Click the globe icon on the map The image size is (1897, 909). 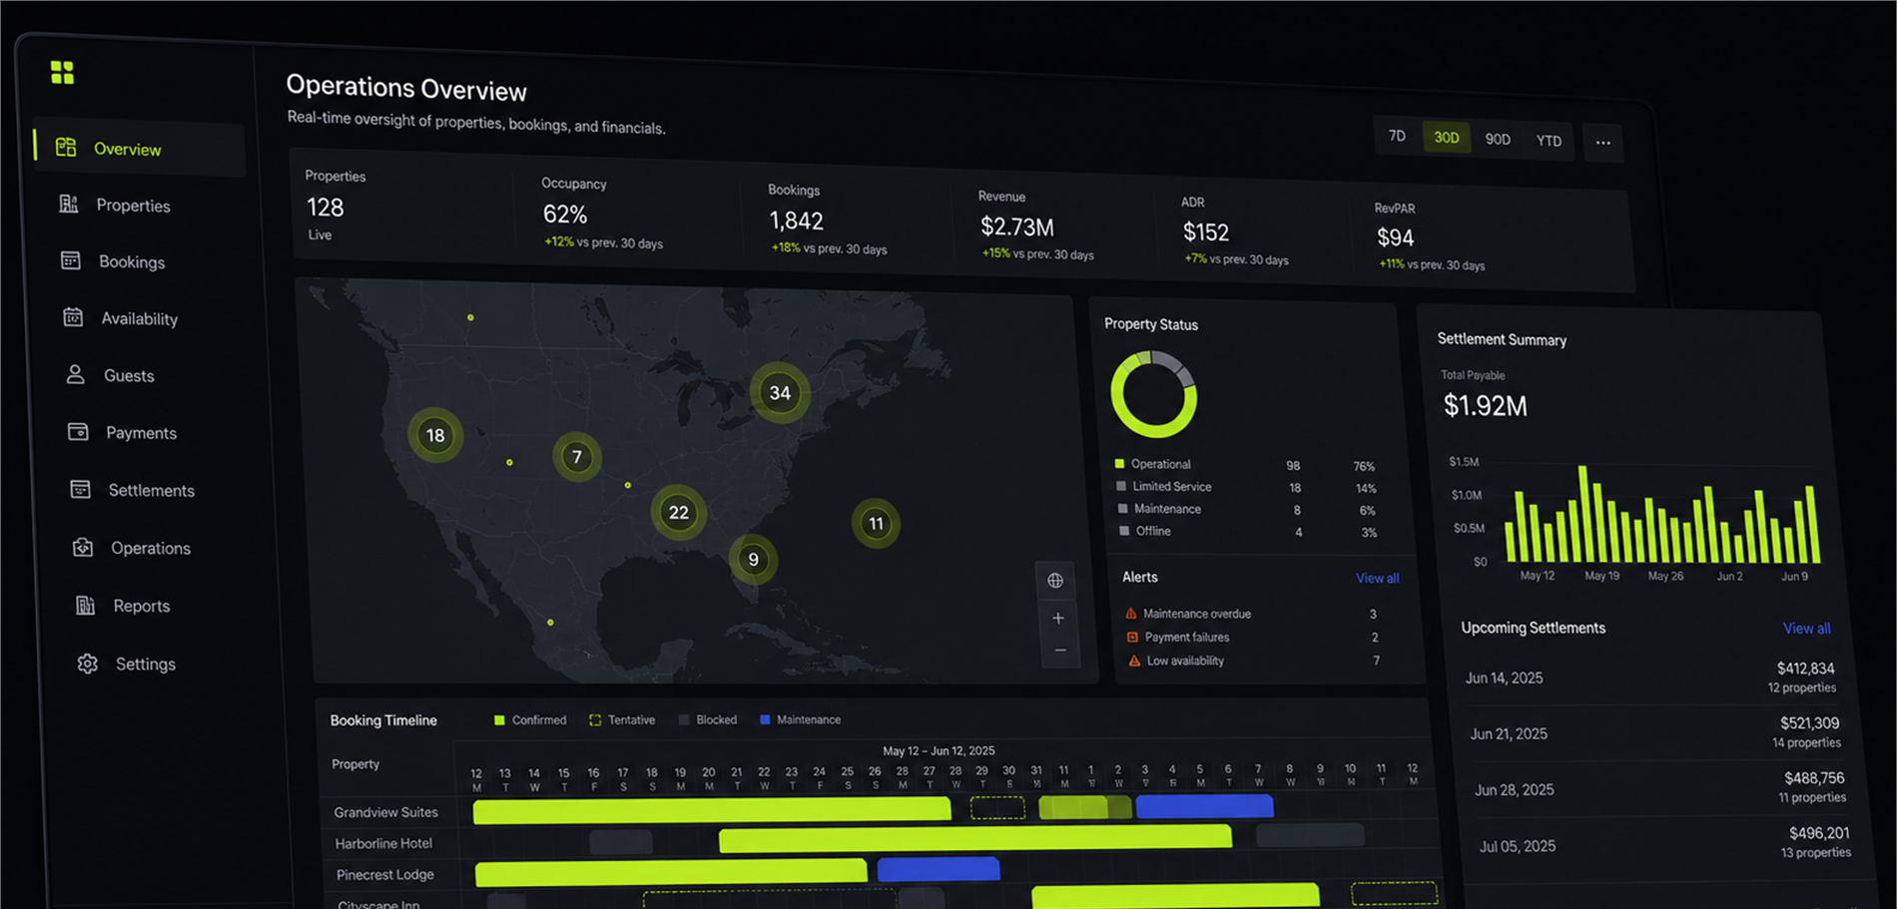click(x=1055, y=581)
